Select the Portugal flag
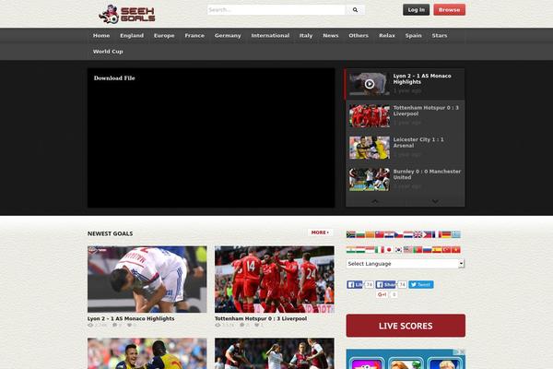553x369 pixels. pyautogui.click(x=418, y=250)
